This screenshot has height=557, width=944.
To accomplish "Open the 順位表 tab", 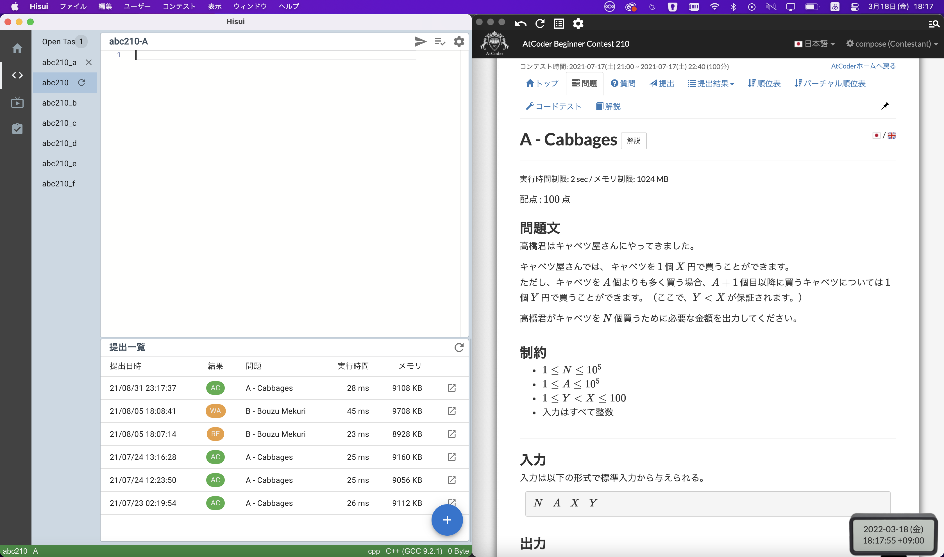I will (764, 83).
